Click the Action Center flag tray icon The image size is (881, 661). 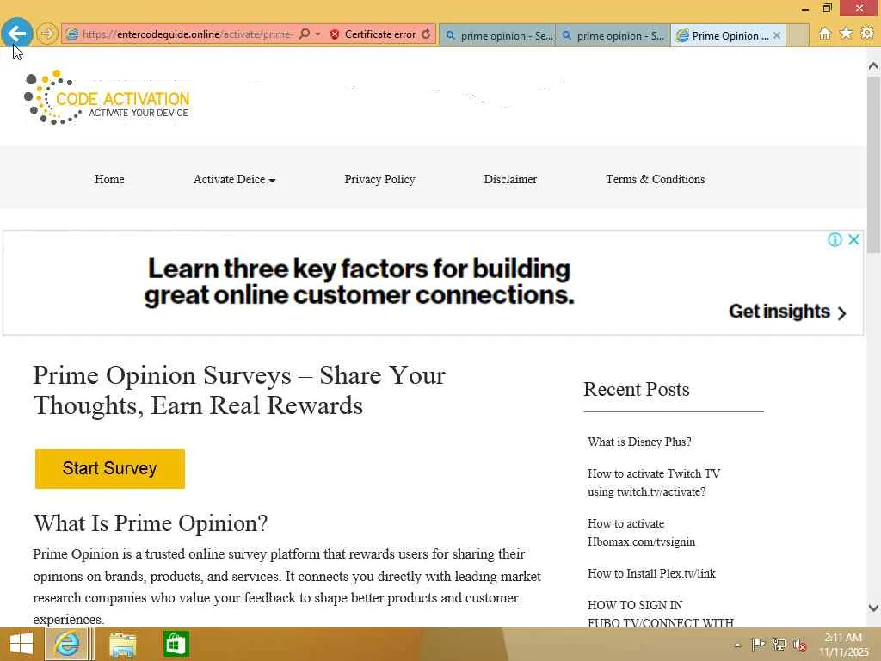[x=758, y=644]
